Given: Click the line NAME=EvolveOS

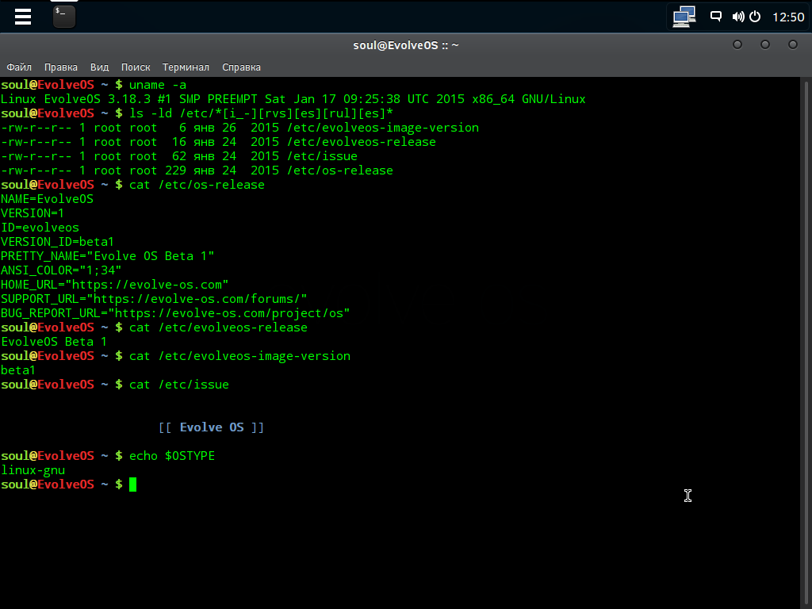Looking at the screenshot, I should [x=47, y=199].
